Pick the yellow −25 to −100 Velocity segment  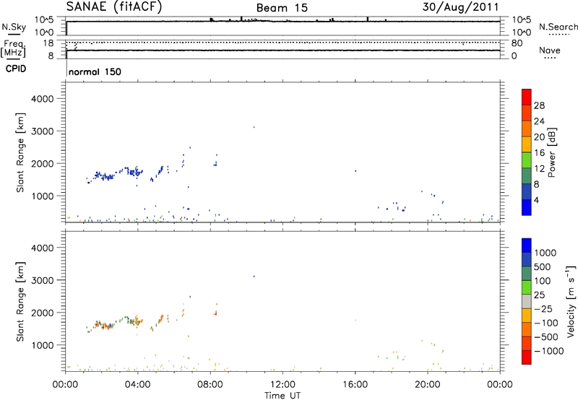pos(527,316)
